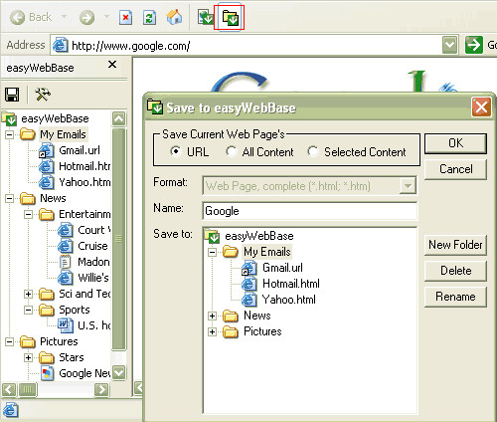The height and width of the screenshot is (422, 497).
Task: Click Cancel in Save dialog
Action: point(455,169)
